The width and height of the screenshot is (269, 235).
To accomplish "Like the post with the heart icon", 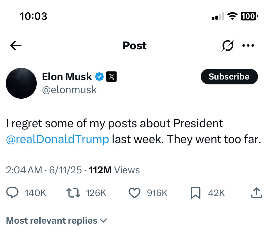I will 134,193.
